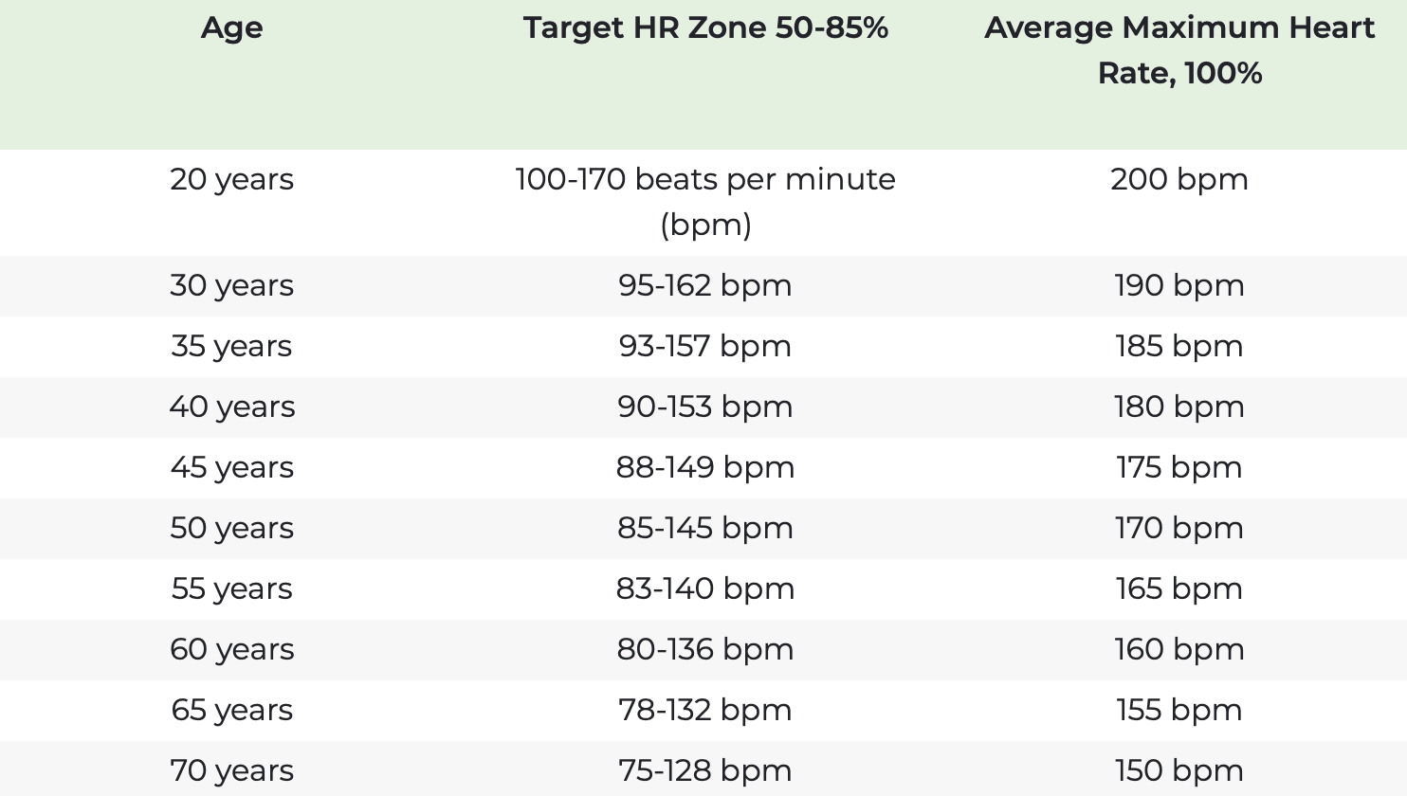Click the Average Maximum Heart Rate header
1407x796 pixels.
click(1179, 50)
